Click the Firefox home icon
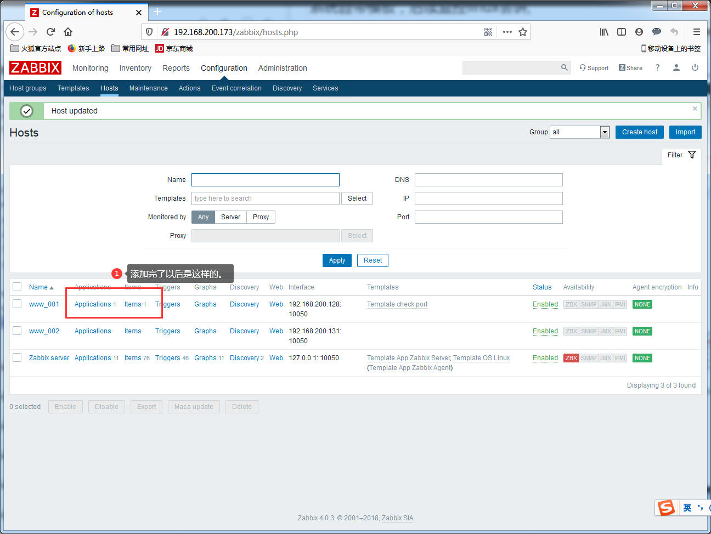The height and width of the screenshot is (534, 711). [x=68, y=32]
